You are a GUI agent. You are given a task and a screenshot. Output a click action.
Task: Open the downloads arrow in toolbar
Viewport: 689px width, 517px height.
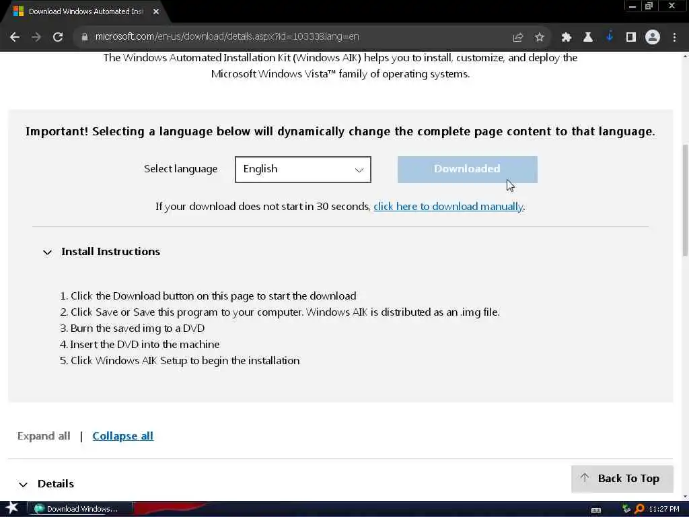(x=610, y=37)
